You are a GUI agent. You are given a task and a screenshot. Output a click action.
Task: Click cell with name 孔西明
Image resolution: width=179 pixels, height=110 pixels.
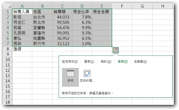pyautogui.click(x=22, y=33)
